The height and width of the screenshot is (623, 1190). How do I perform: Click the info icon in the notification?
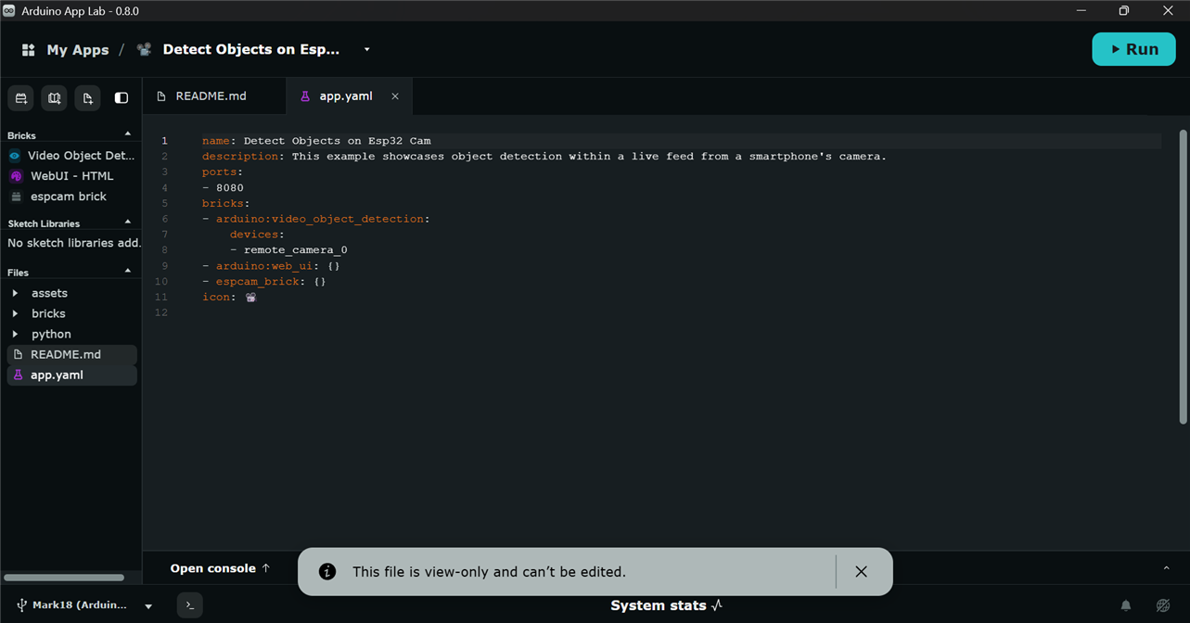pyautogui.click(x=327, y=572)
